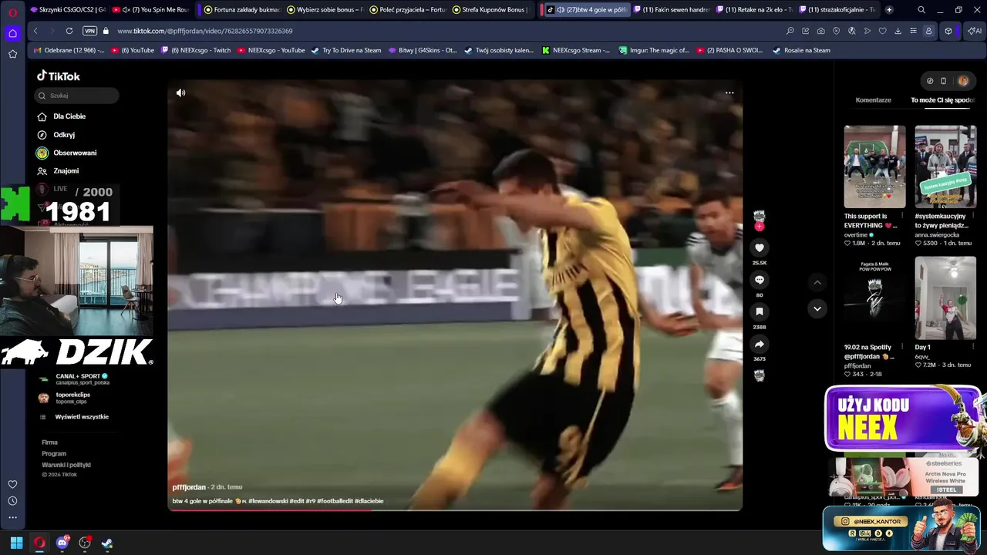Share the video via arrow icon

pyautogui.click(x=760, y=345)
